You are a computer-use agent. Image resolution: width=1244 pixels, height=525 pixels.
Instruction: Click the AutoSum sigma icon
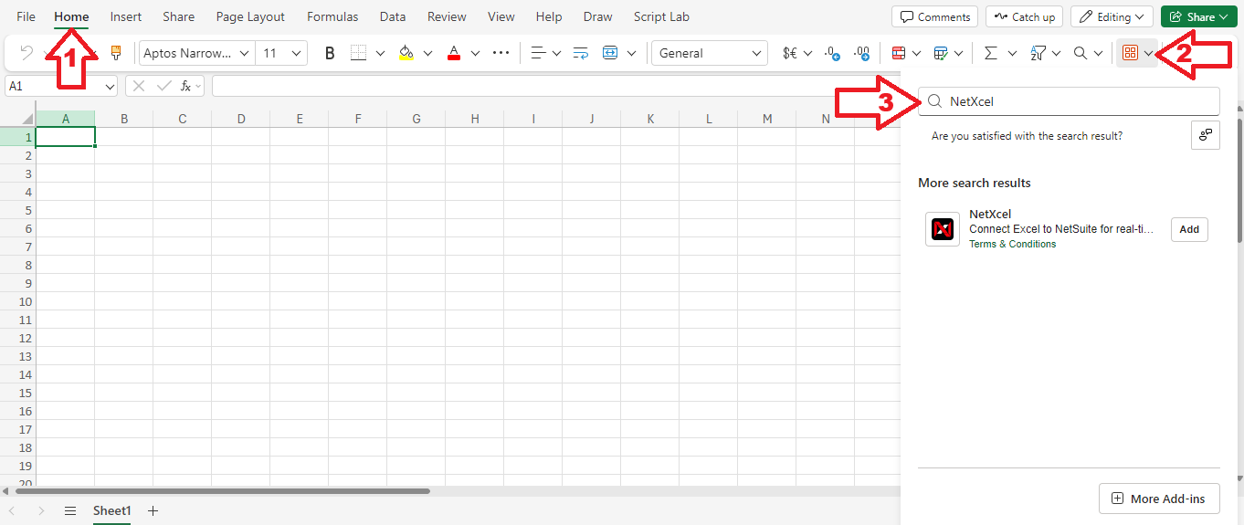(x=990, y=53)
